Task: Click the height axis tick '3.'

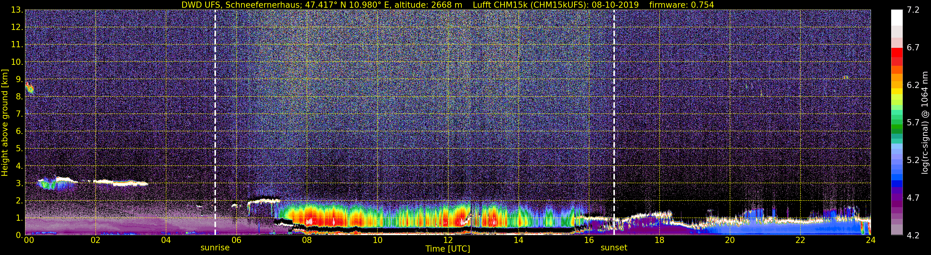Action: pyautogui.click(x=19, y=183)
